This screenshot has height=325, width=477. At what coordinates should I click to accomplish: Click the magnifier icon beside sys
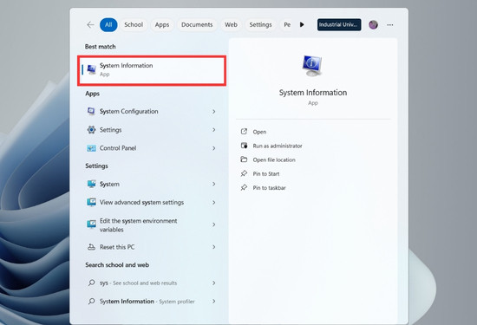[x=91, y=283]
